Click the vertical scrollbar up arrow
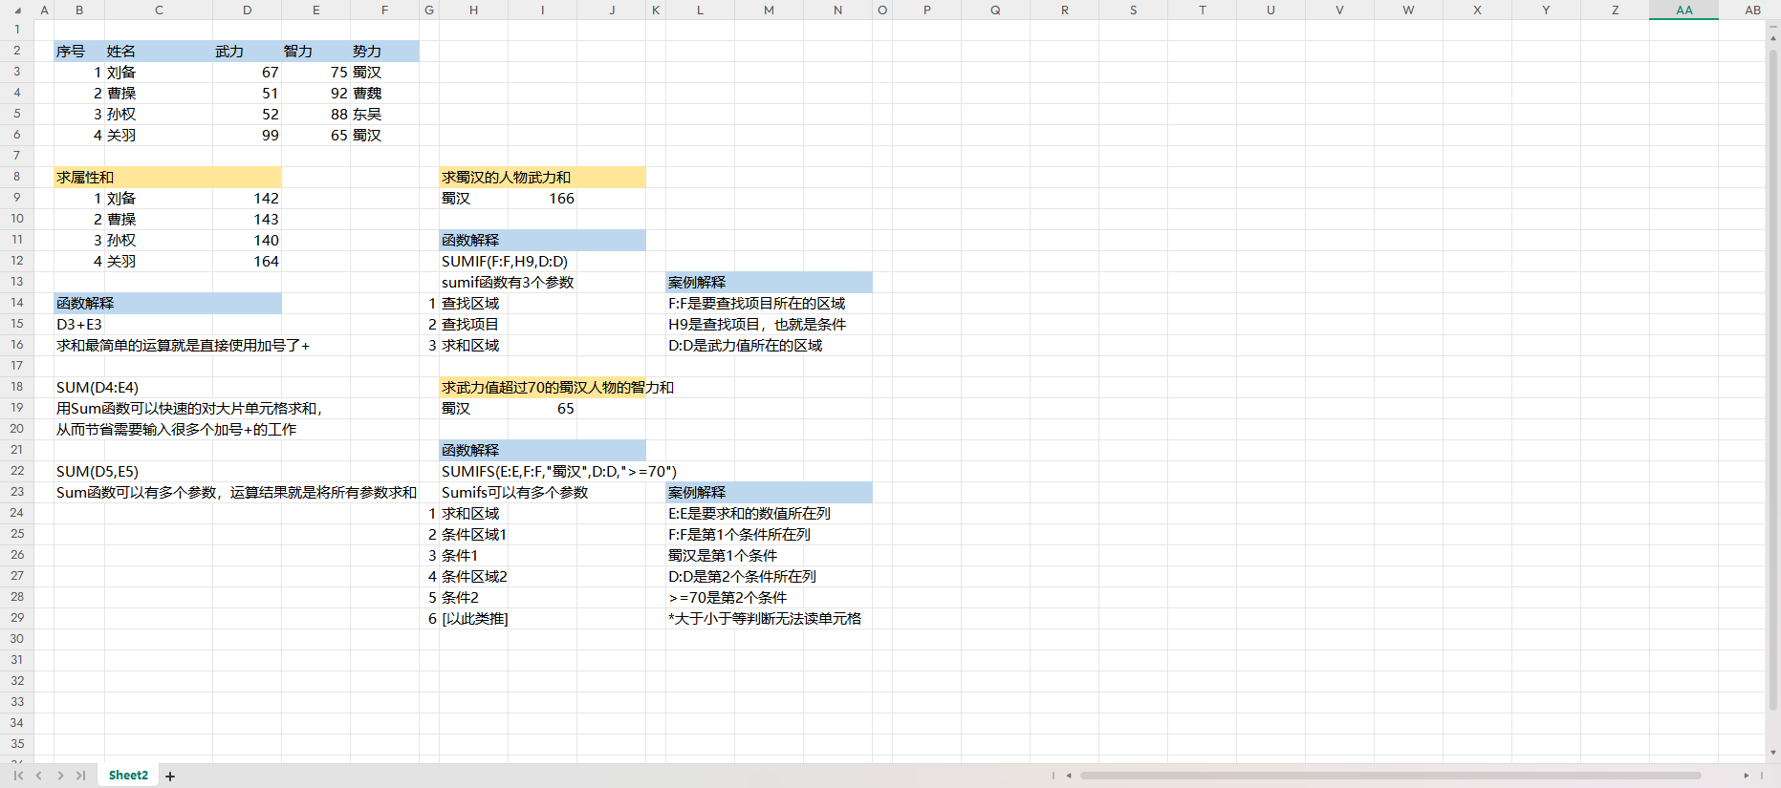1781x788 pixels. pos(1773,38)
